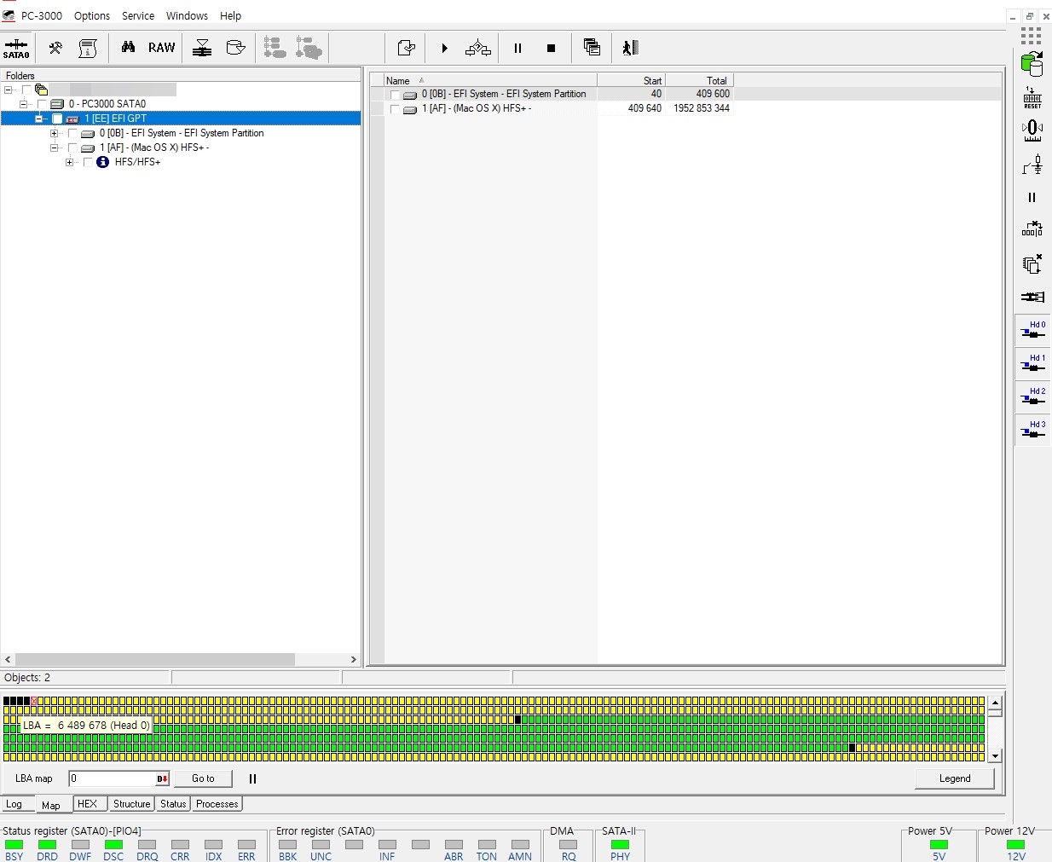Pause the process in the top toolbar
This screenshot has width=1052, height=862.
coord(517,49)
